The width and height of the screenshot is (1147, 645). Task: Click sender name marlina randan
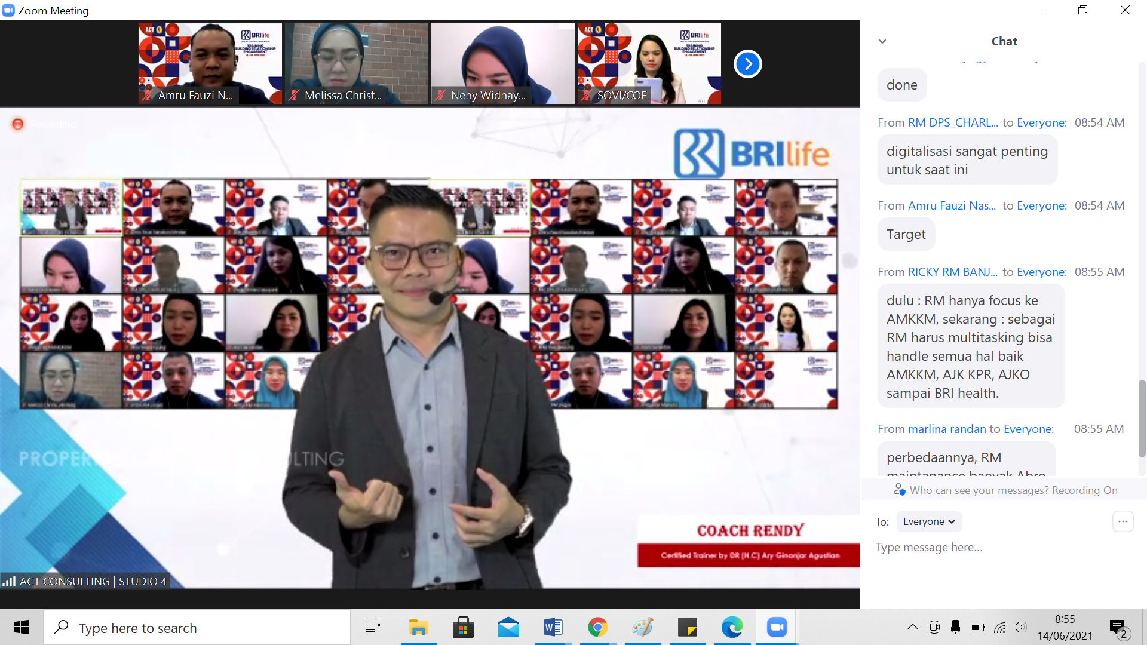point(946,429)
